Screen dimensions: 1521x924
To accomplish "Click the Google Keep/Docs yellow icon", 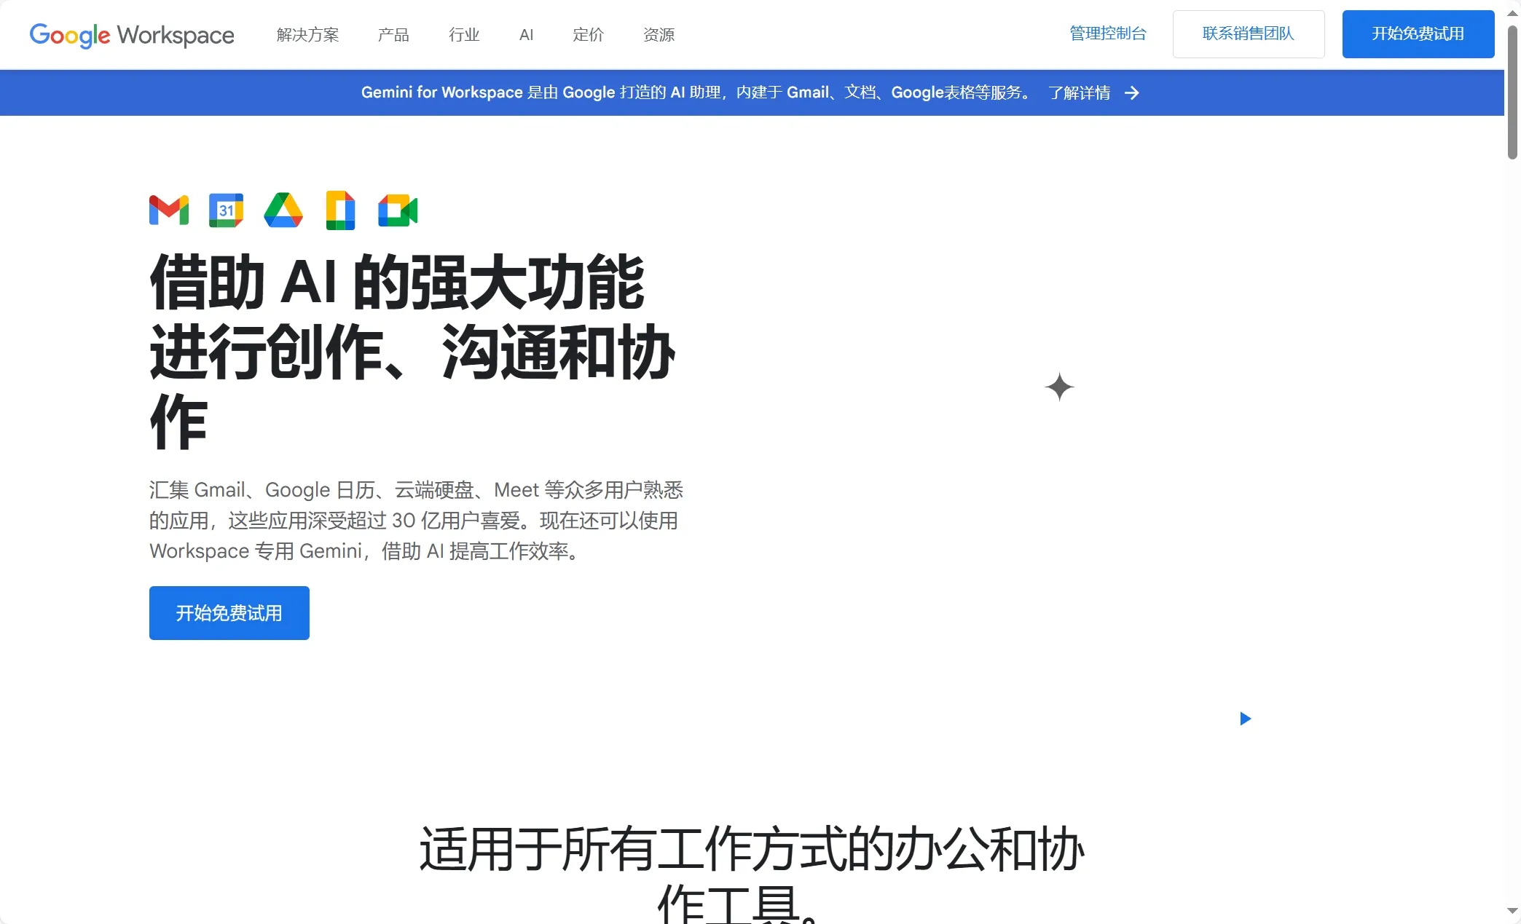I will [x=340, y=210].
